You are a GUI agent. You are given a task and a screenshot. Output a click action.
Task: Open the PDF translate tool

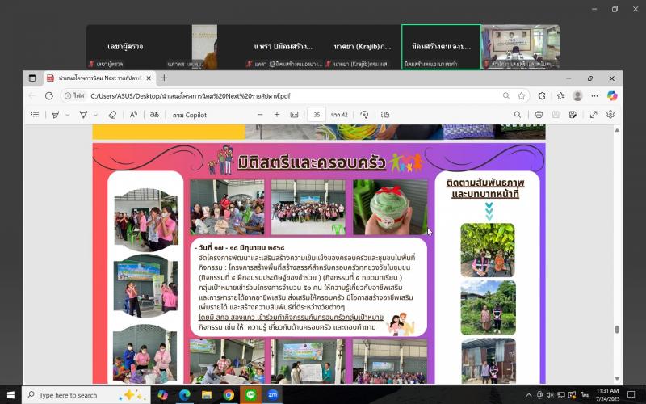tap(154, 115)
